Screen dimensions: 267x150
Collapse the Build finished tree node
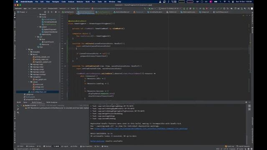[x=21, y=105]
